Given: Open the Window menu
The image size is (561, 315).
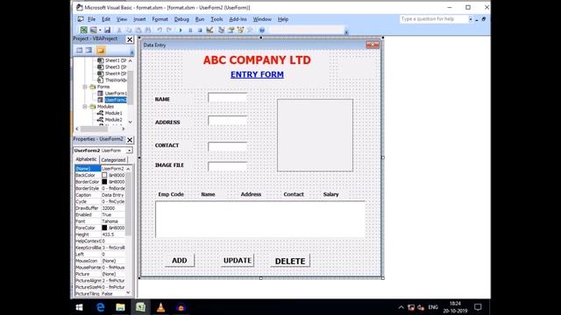Looking at the screenshot, I should pyautogui.click(x=262, y=19).
